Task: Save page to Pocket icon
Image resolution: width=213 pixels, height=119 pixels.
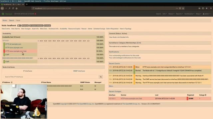Action: (x=180, y=8)
